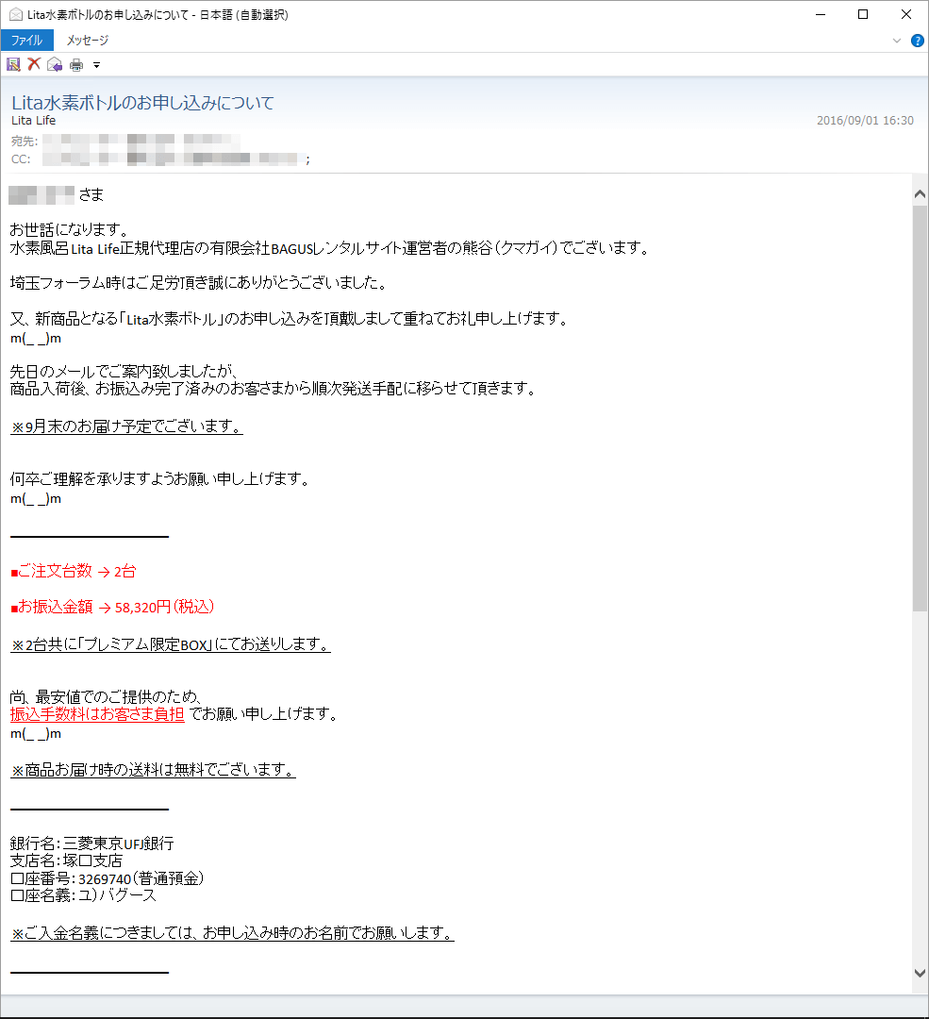Viewport: 929px width, 1019px height.
Task: Click the underlined プレミアム限定BOX line
Action: (x=171, y=644)
